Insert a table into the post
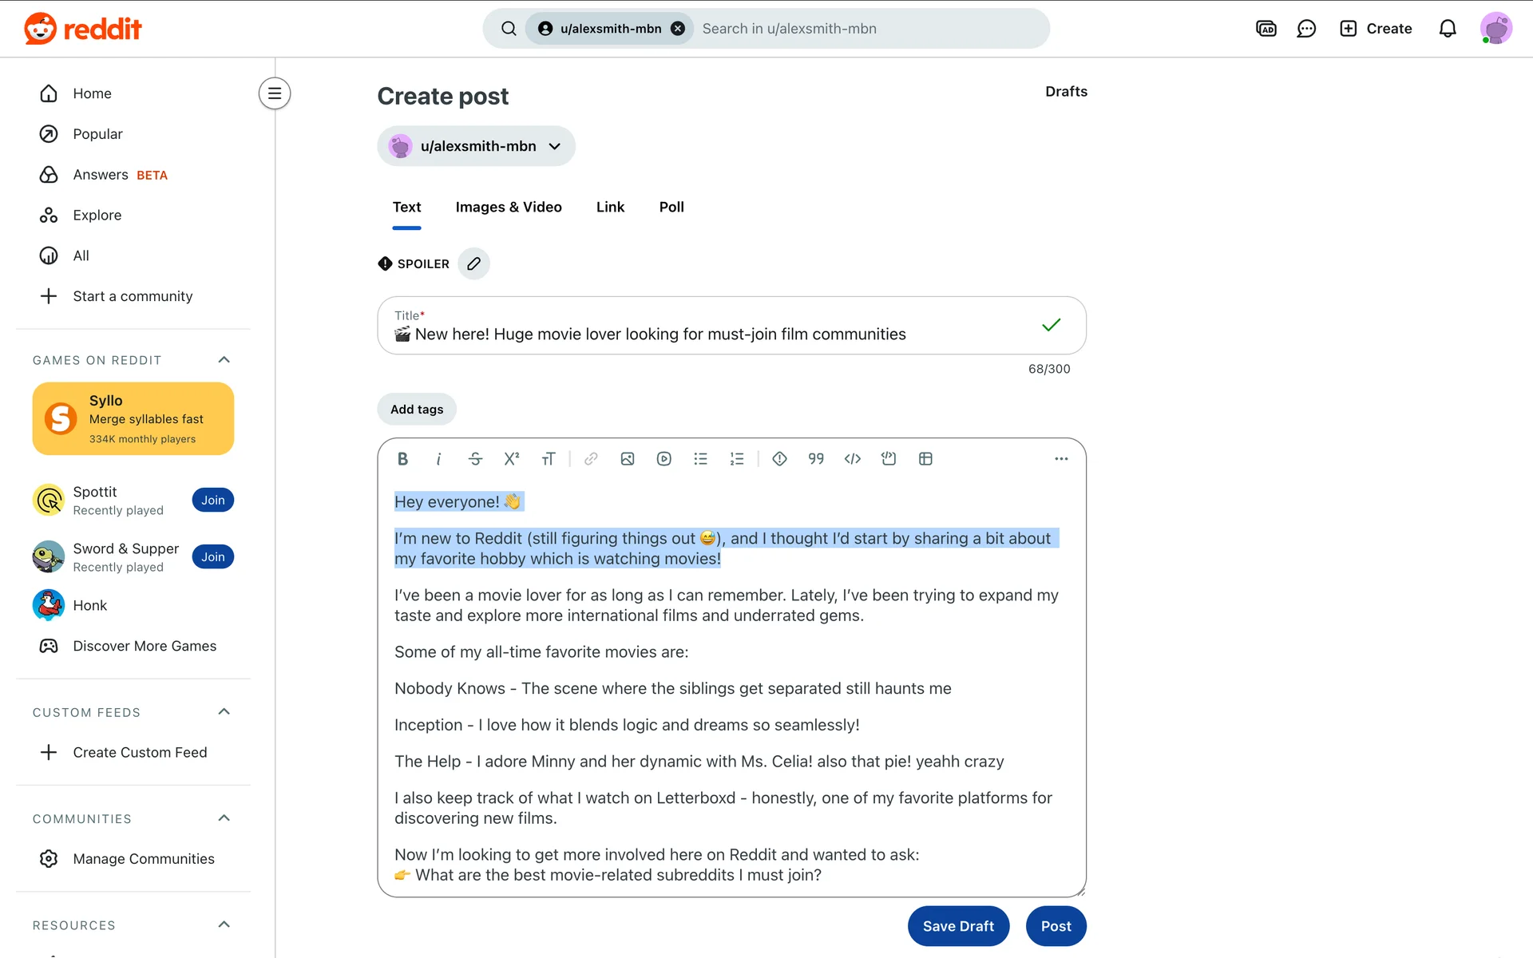Screen dimensions: 1533x958 (925, 459)
